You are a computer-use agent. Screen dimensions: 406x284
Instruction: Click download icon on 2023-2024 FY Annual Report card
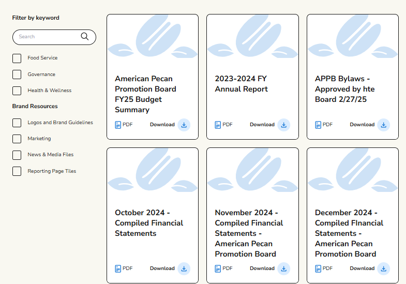coord(284,125)
